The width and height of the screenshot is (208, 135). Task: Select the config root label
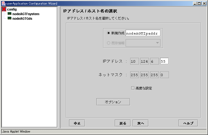click(12, 9)
